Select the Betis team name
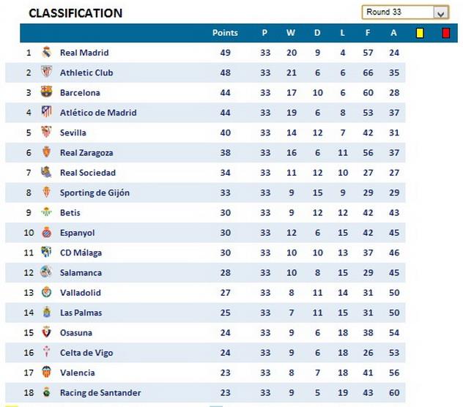This screenshot has width=463, height=407. coord(70,213)
